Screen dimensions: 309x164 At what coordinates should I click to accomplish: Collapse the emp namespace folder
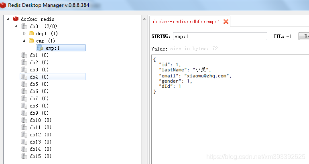pos(24,41)
